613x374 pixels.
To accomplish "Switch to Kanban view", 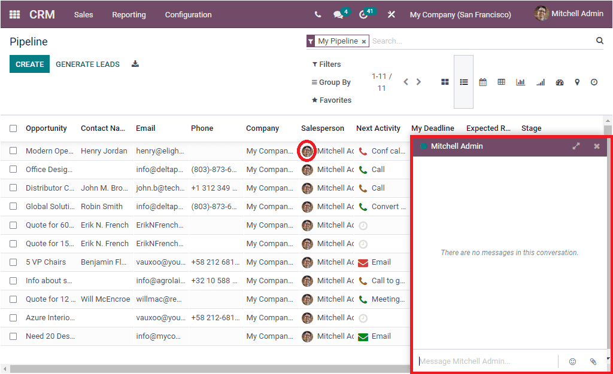I will click(x=445, y=82).
